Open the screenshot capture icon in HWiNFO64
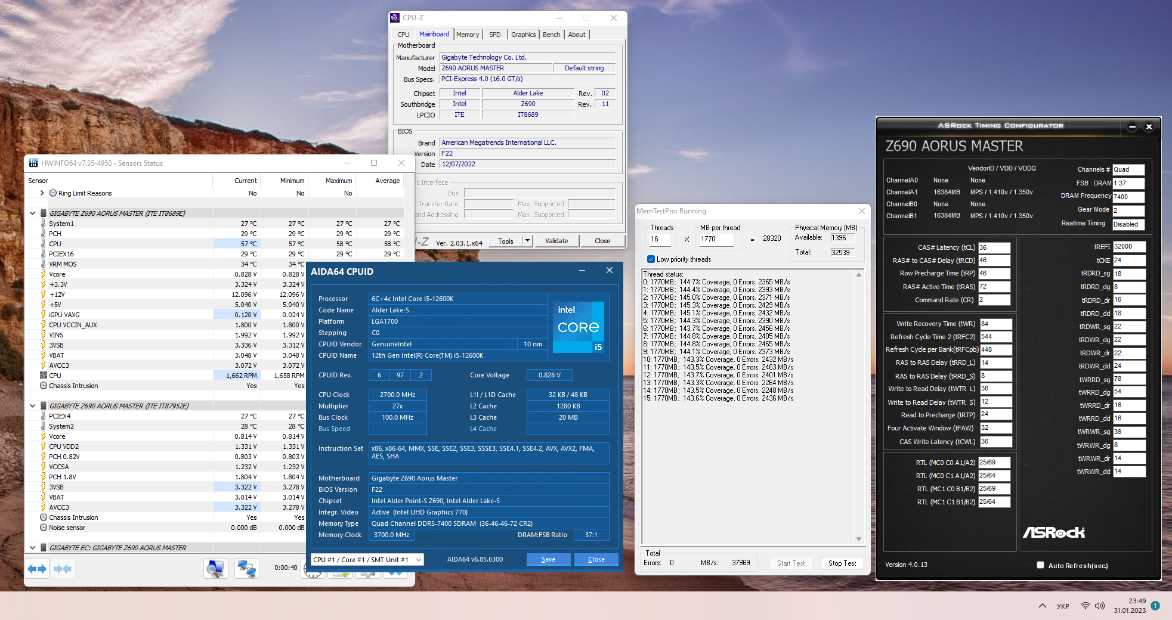The height and width of the screenshot is (620, 1172). point(215,569)
